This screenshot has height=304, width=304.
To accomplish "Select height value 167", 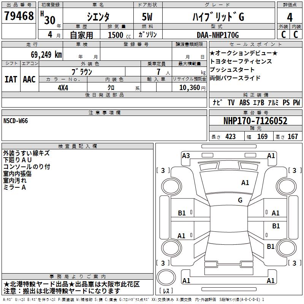I will point(293,137).
